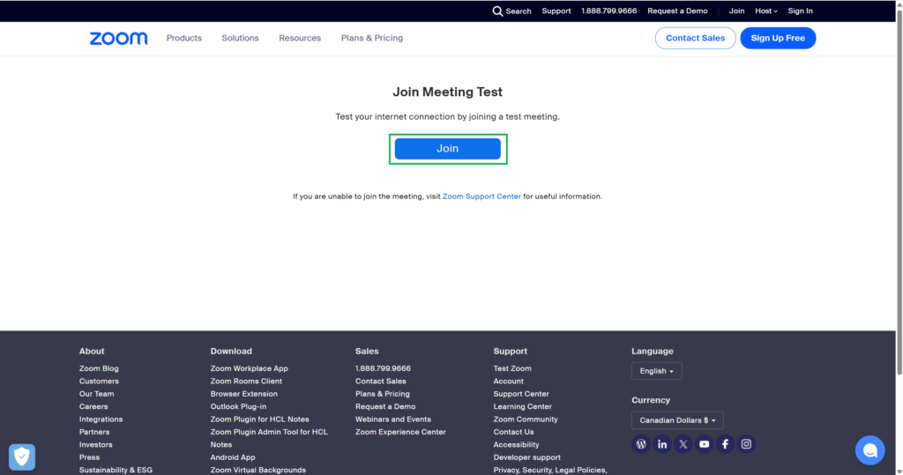Open the English language dropdown
This screenshot has height=475, width=903.
pos(656,371)
